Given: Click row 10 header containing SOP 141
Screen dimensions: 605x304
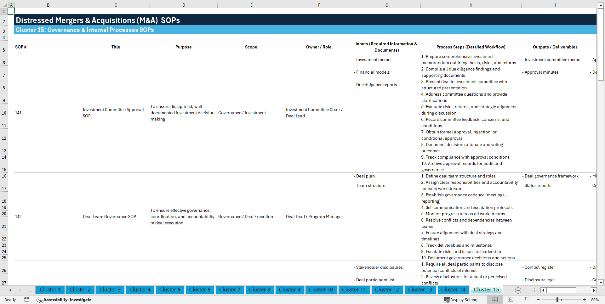Looking at the screenshot, I should 4,113.
